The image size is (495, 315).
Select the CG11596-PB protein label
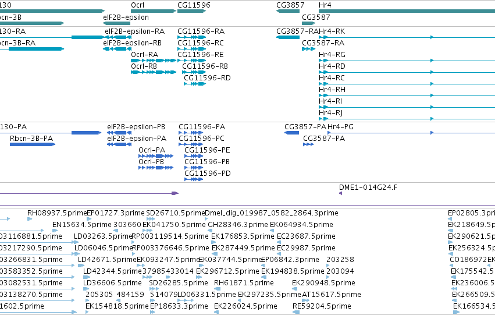[x=207, y=162]
